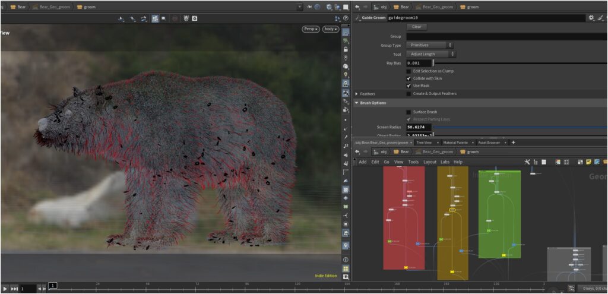Click the info circle icon in viewport side toolbar
Viewport: 608px width, 294px height.
(346, 260)
